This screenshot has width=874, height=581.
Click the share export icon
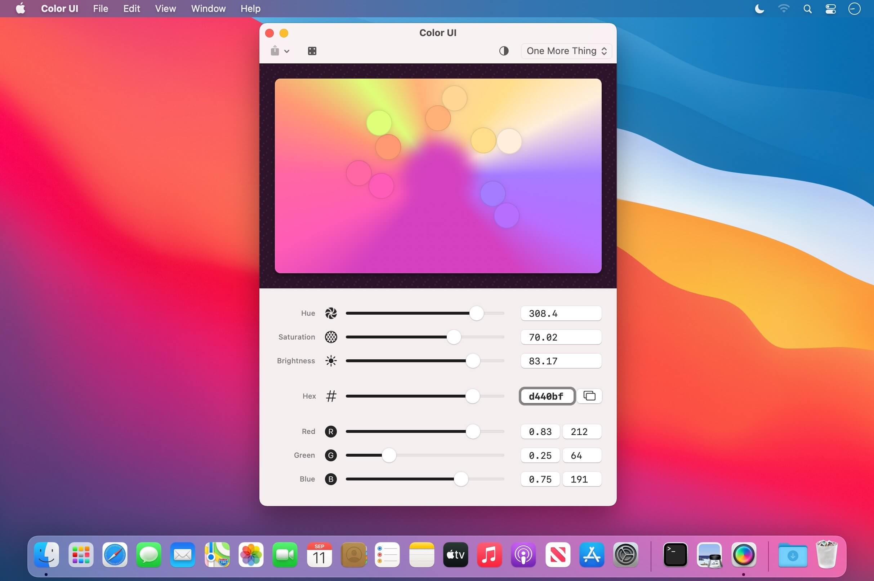[275, 50]
